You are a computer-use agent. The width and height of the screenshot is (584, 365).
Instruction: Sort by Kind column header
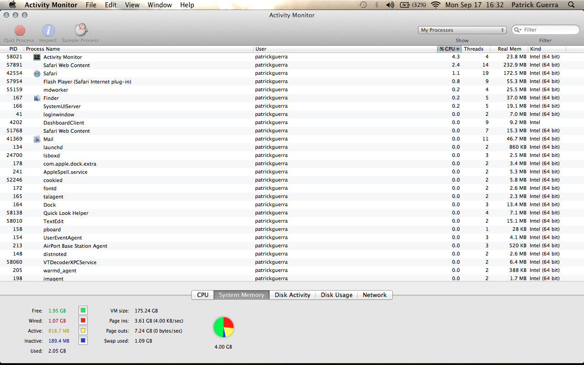coord(547,49)
